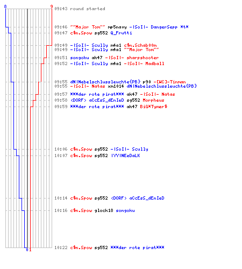242x269 pixels.
Task: Select victim name 'Q_Frutti'
Action: [x=121, y=33]
